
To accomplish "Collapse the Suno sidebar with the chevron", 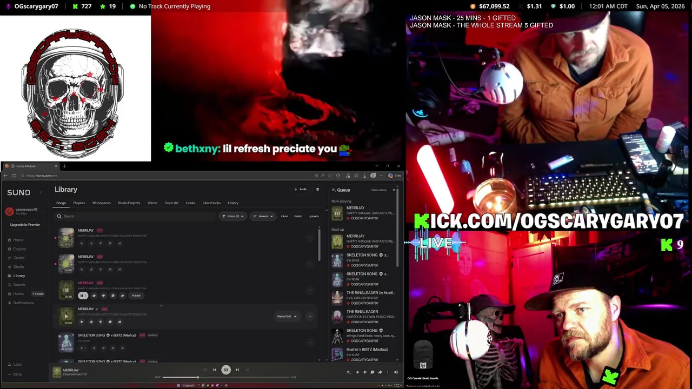I will (x=41, y=192).
